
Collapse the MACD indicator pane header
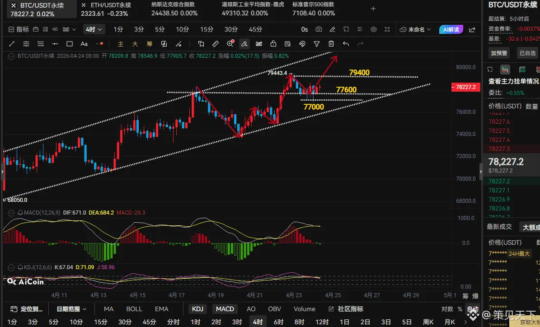11,213
